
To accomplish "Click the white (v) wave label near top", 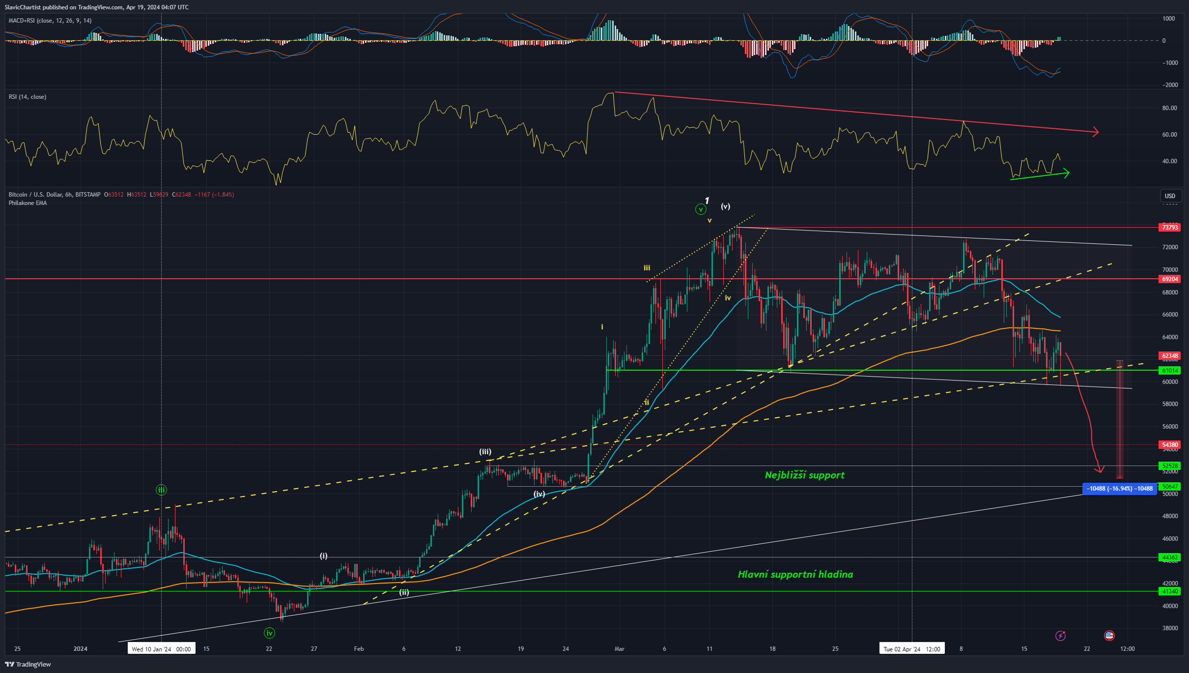I will pyautogui.click(x=725, y=206).
